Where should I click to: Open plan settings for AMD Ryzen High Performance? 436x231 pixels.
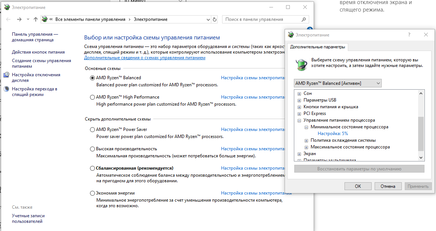pos(253,97)
